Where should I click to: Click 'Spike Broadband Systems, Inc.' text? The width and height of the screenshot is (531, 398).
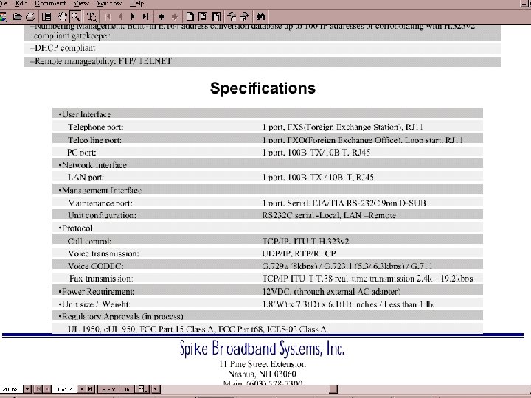click(x=262, y=348)
